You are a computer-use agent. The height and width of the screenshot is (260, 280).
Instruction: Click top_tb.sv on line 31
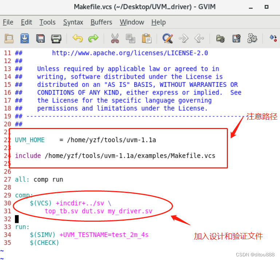click(x=62, y=211)
